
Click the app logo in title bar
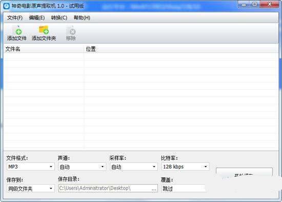[x=6, y=6]
